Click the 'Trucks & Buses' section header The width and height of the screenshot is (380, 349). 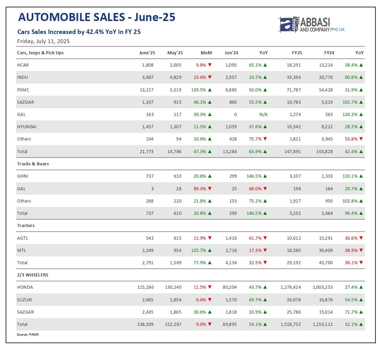(x=33, y=164)
